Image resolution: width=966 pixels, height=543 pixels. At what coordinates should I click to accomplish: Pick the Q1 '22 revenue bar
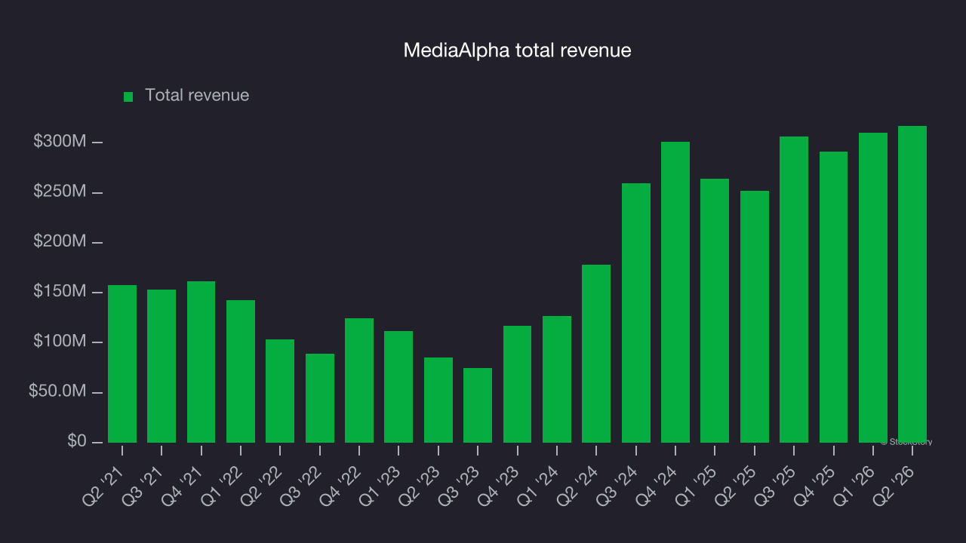pyautogui.click(x=241, y=371)
